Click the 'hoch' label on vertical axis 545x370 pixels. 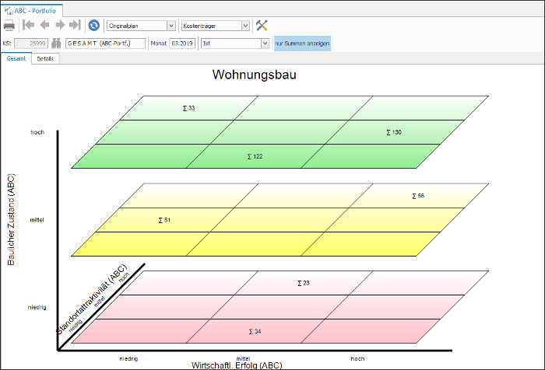pos(37,132)
